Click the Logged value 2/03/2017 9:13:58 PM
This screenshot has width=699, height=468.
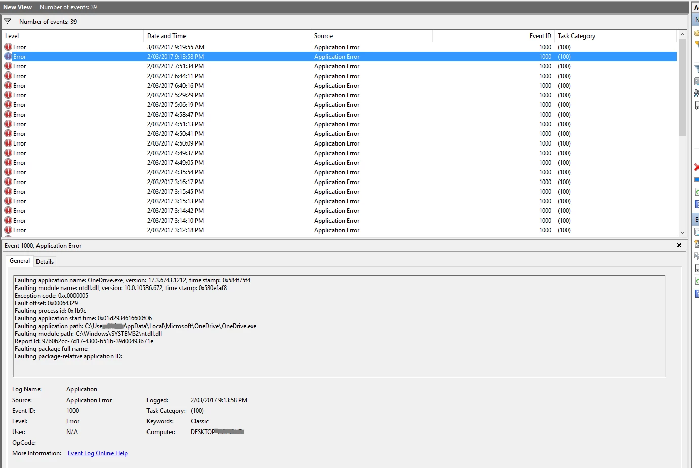click(219, 400)
